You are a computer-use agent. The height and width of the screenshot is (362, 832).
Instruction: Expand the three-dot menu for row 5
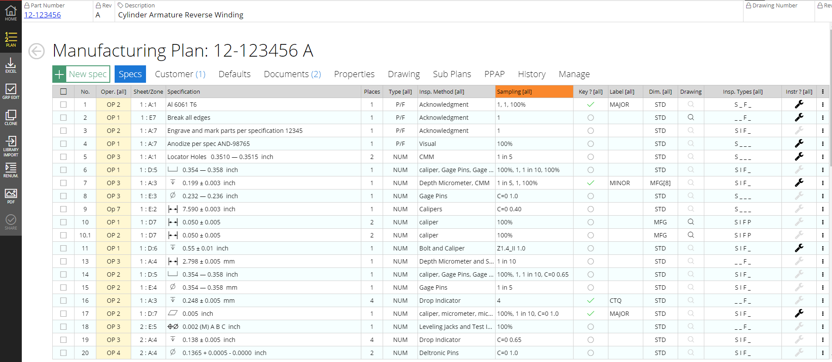(x=822, y=157)
